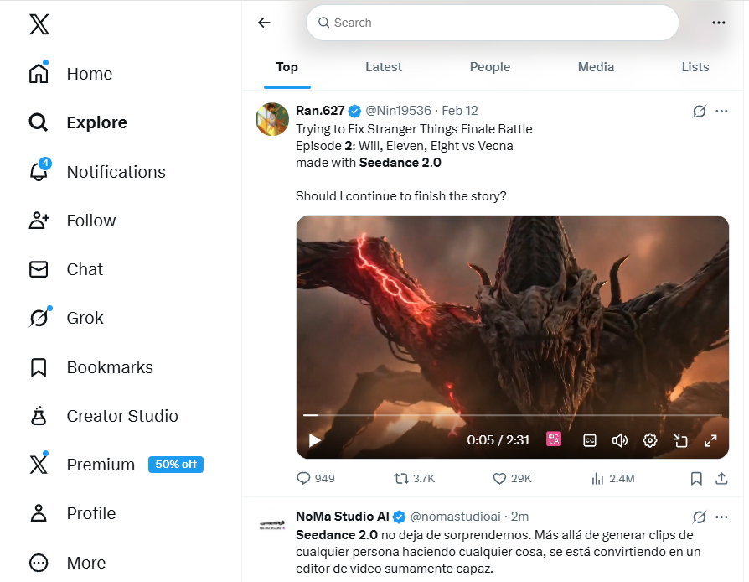
Task: Open Premium 50% off offer
Action: pos(116,465)
